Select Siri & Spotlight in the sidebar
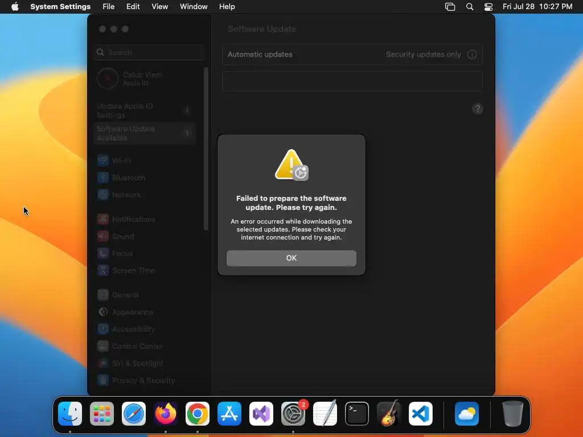The height and width of the screenshot is (437, 583). [x=145, y=364]
